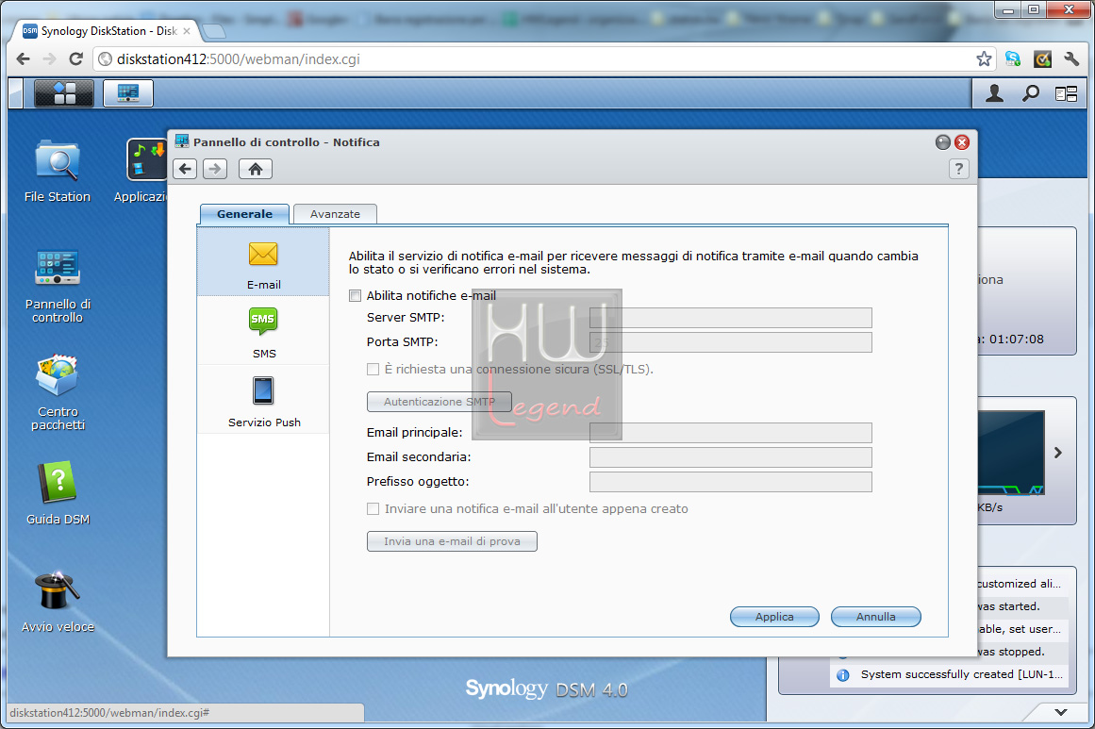
Task: Collapse the widget panel with bottom chevron
Action: (x=1061, y=712)
